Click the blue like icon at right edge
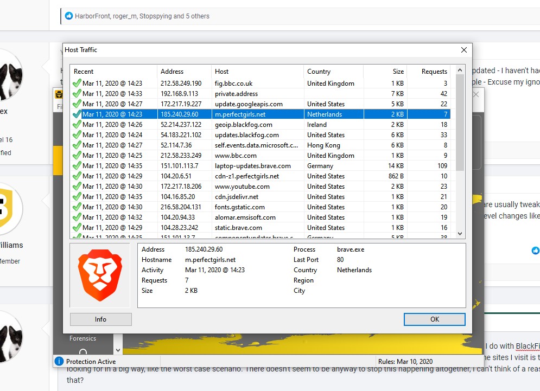 (536, 251)
